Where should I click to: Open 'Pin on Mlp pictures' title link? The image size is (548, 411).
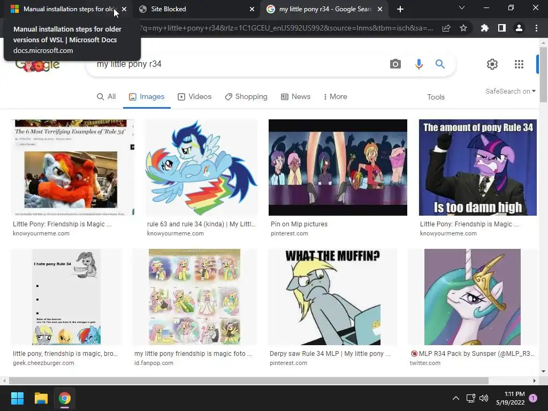[x=299, y=224]
